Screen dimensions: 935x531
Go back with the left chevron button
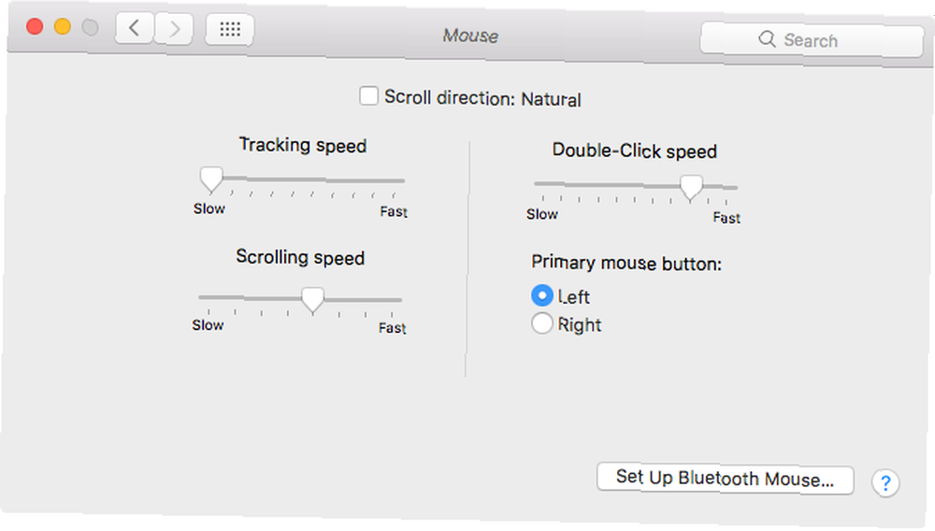click(134, 27)
